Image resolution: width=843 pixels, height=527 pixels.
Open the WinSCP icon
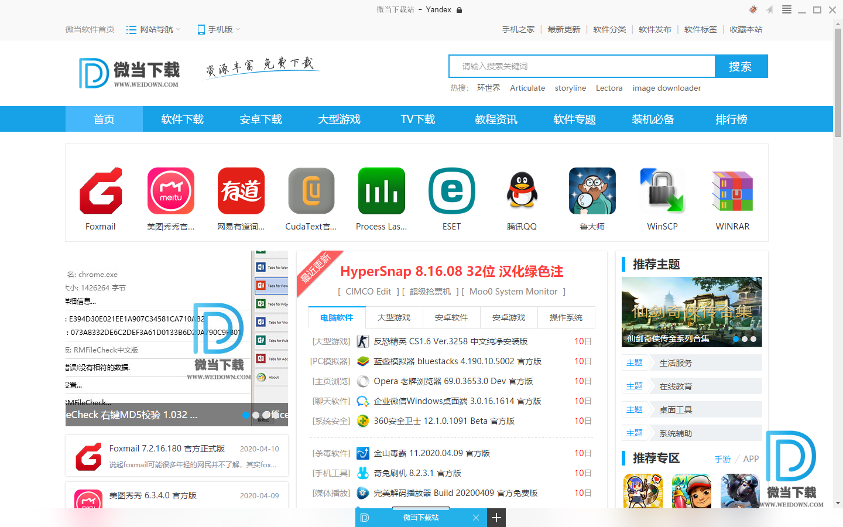(662, 191)
